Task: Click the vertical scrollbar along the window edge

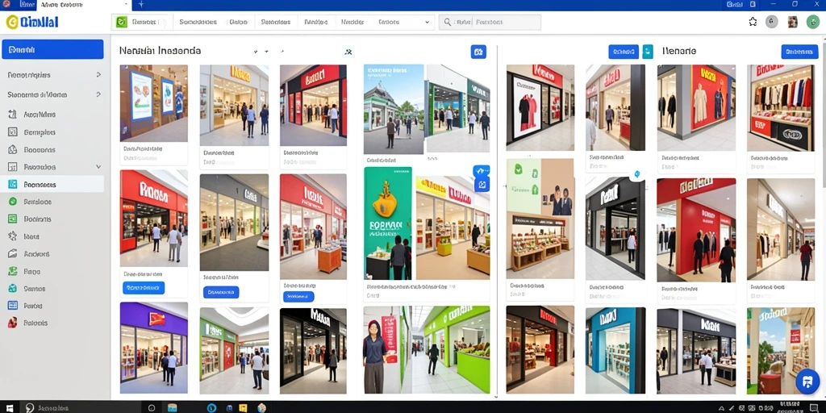Action: click(824, 211)
